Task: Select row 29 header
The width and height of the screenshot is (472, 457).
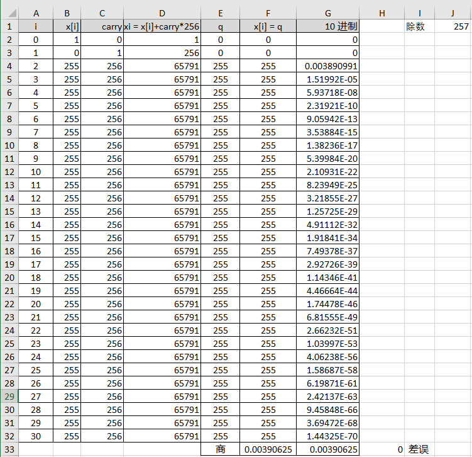Action: [9, 397]
